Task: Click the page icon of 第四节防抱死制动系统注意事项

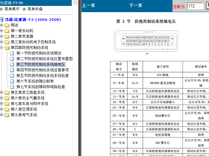Action: tap(12, 70)
